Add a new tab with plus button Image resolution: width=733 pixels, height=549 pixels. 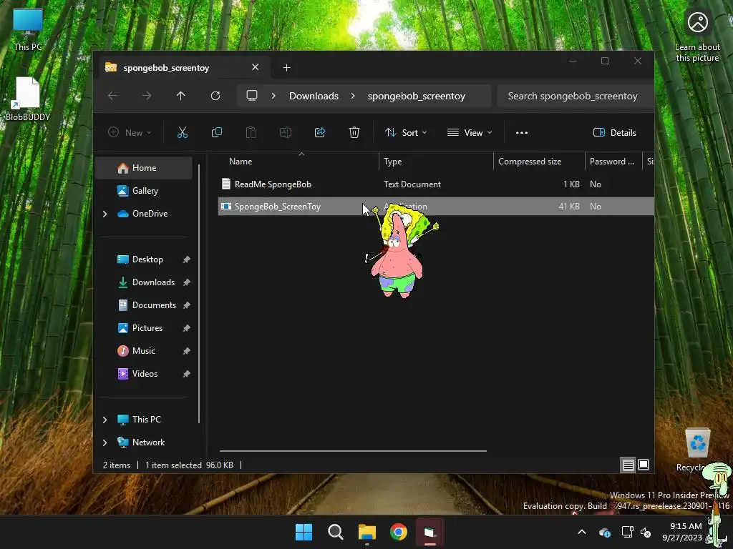pos(286,68)
